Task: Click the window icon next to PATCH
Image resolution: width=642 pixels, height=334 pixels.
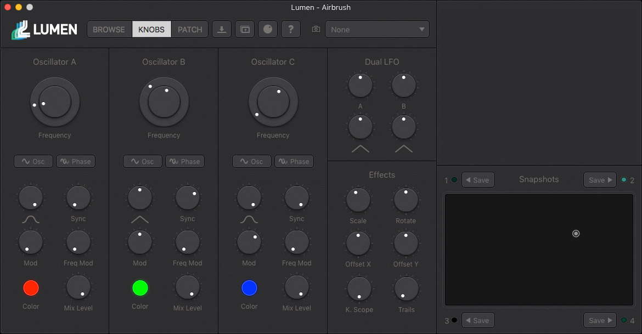Action: coord(245,30)
